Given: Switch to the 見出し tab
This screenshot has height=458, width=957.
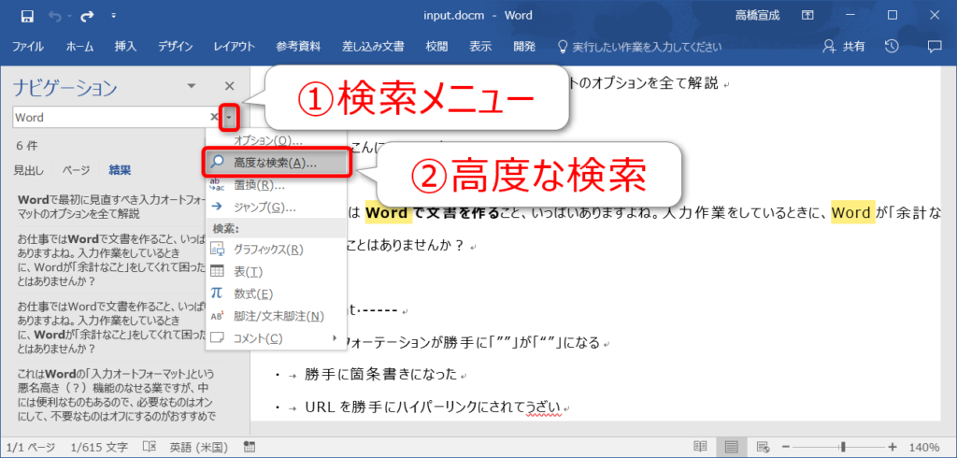Looking at the screenshot, I should 29,170.
